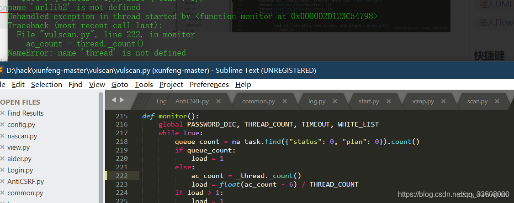Click the blog.csdn.net watermark link
The width and height of the screenshot is (514, 203).
tap(454, 194)
